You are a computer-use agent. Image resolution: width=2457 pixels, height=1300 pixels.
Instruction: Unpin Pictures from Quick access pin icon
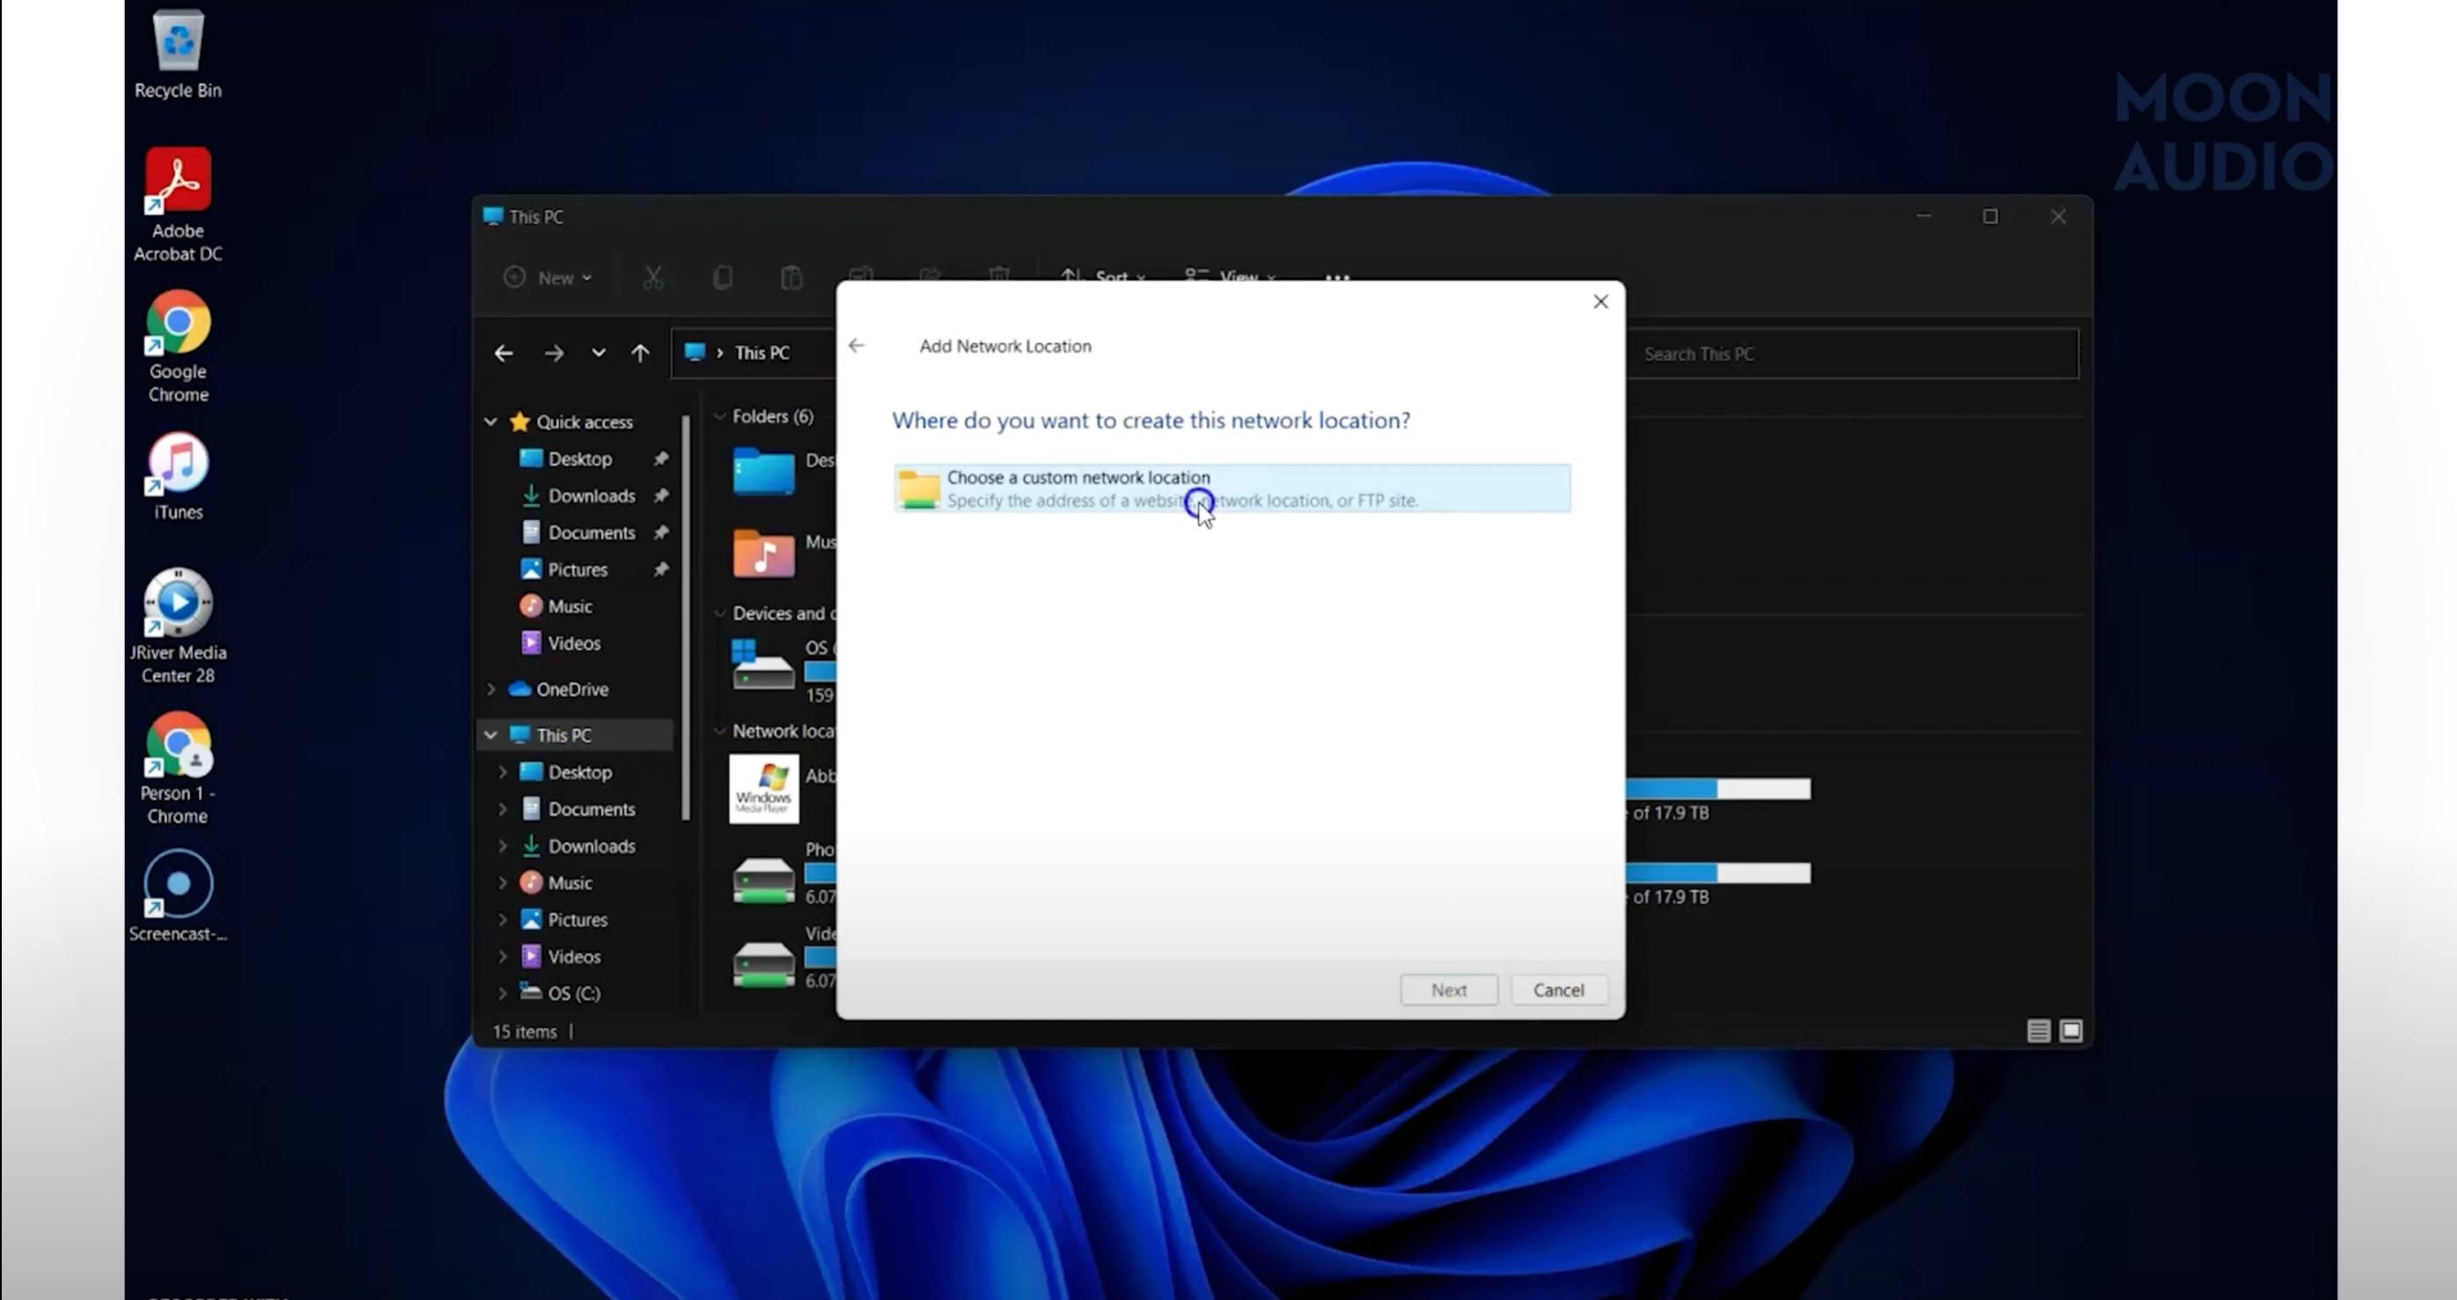click(x=660, y=569)
